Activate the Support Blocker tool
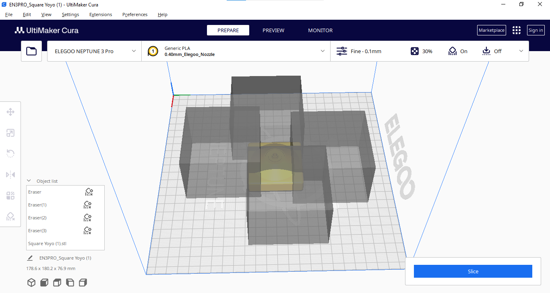The width and height of the screenshot is (550, 293). click(x=10, y=217)
